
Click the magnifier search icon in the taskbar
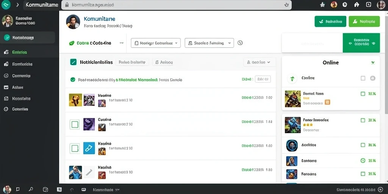(31, 189)
